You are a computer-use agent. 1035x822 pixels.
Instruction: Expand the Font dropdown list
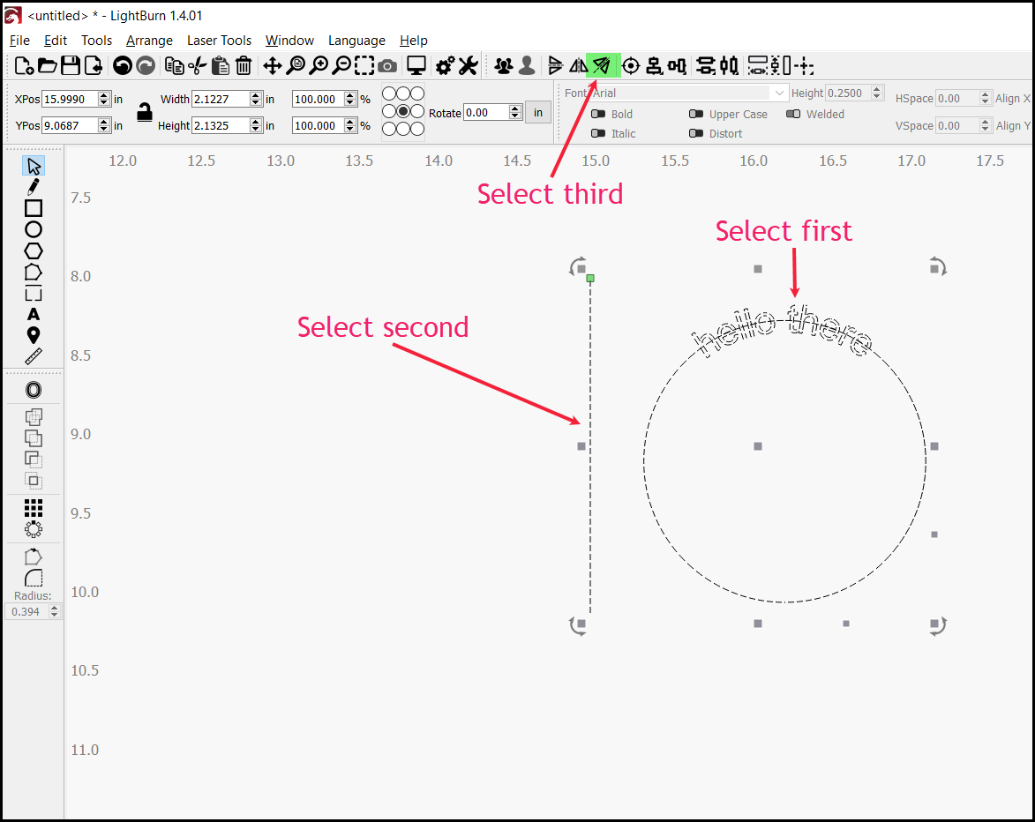click(x=779, y=93)
